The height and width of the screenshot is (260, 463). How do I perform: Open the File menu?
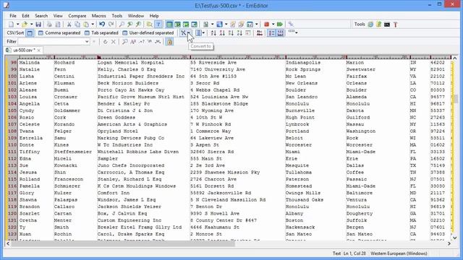pos(13,16)
